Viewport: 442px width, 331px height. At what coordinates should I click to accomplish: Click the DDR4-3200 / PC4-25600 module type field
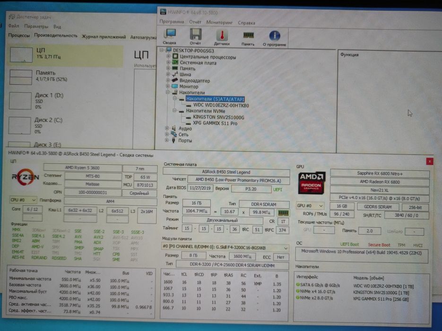(232, 265)
